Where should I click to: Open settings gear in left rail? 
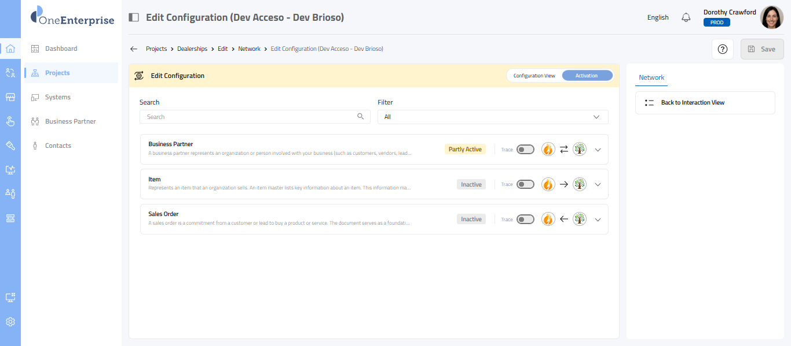point(10,322)
